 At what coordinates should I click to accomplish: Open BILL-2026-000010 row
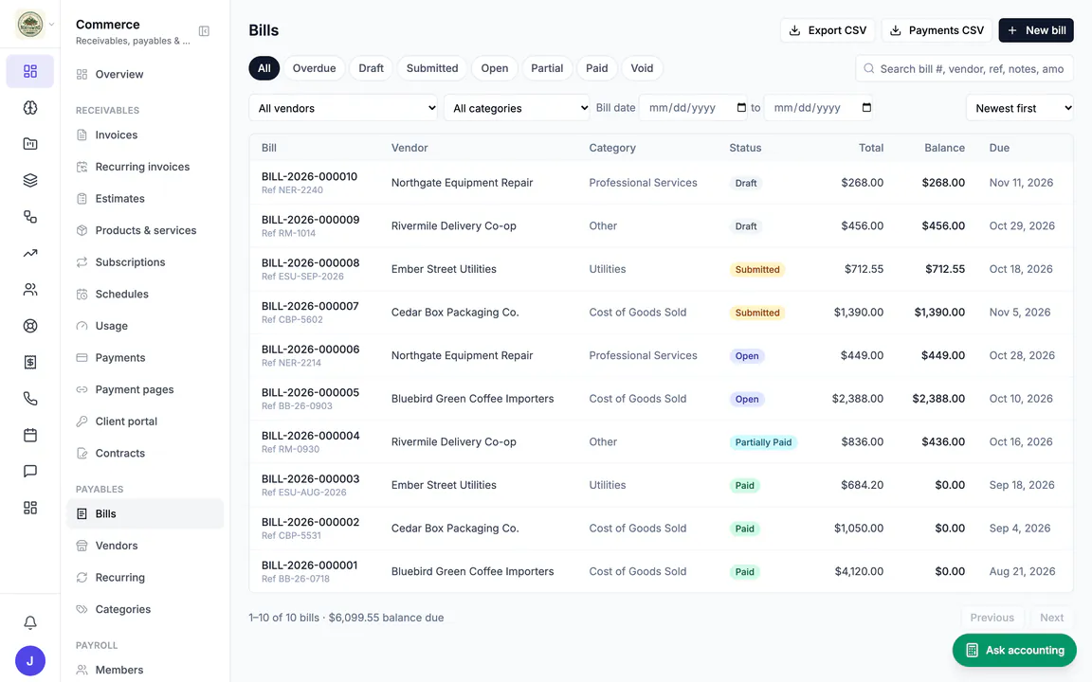point(661,182)
